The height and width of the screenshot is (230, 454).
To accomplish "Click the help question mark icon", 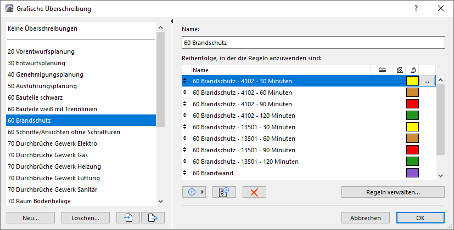I will coord(417,9).
